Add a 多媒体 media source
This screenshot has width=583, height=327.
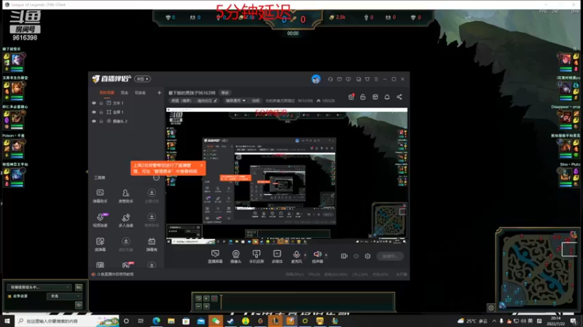277,257
